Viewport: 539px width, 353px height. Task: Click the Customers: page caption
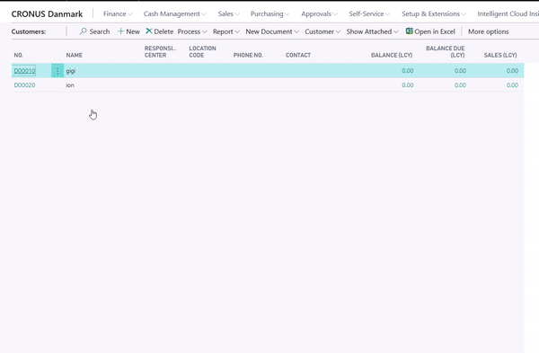pos(29,31)
